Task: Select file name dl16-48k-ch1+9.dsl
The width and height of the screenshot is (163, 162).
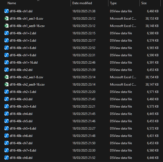Action: (x=23, y=55)
